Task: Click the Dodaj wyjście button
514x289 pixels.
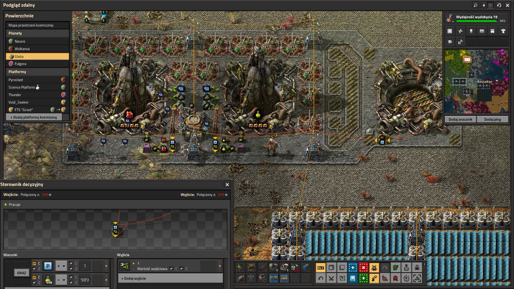Action: (x=170, y=278)
